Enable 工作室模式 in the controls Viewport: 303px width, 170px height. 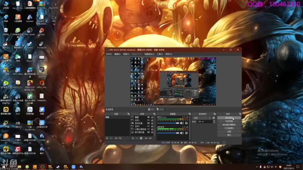coord(229,128)
